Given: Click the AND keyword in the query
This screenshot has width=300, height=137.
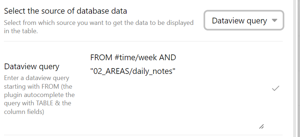Looking at the screenshot, I should coord(168,57).
